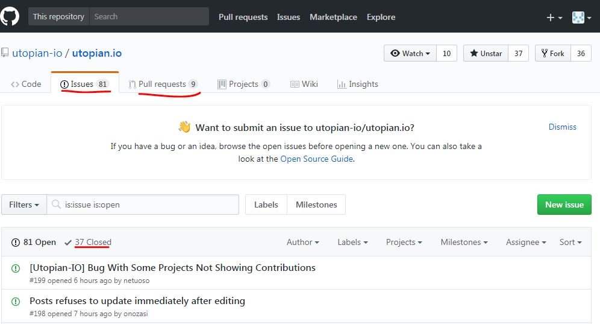Open the Wiki tab
The width and height of the screenshot is (600, 324).
(x=304, y=84)
